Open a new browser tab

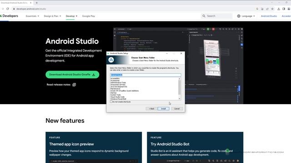(36, 3)
